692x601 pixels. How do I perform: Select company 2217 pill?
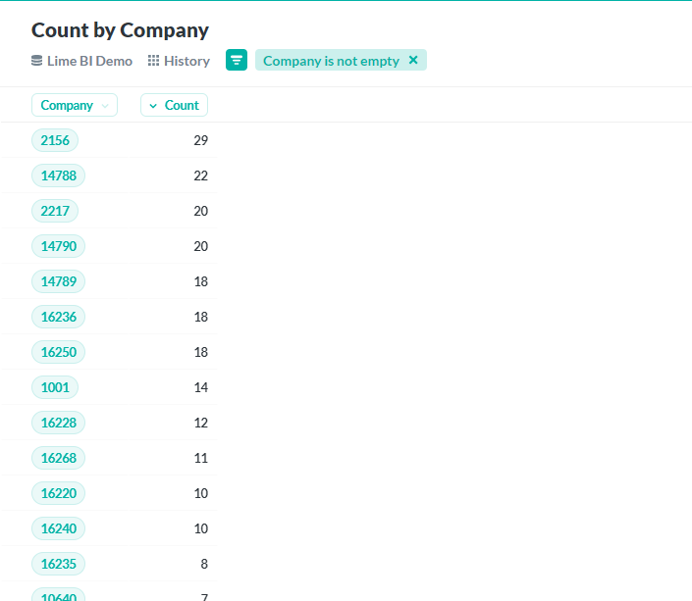point(55,211)
